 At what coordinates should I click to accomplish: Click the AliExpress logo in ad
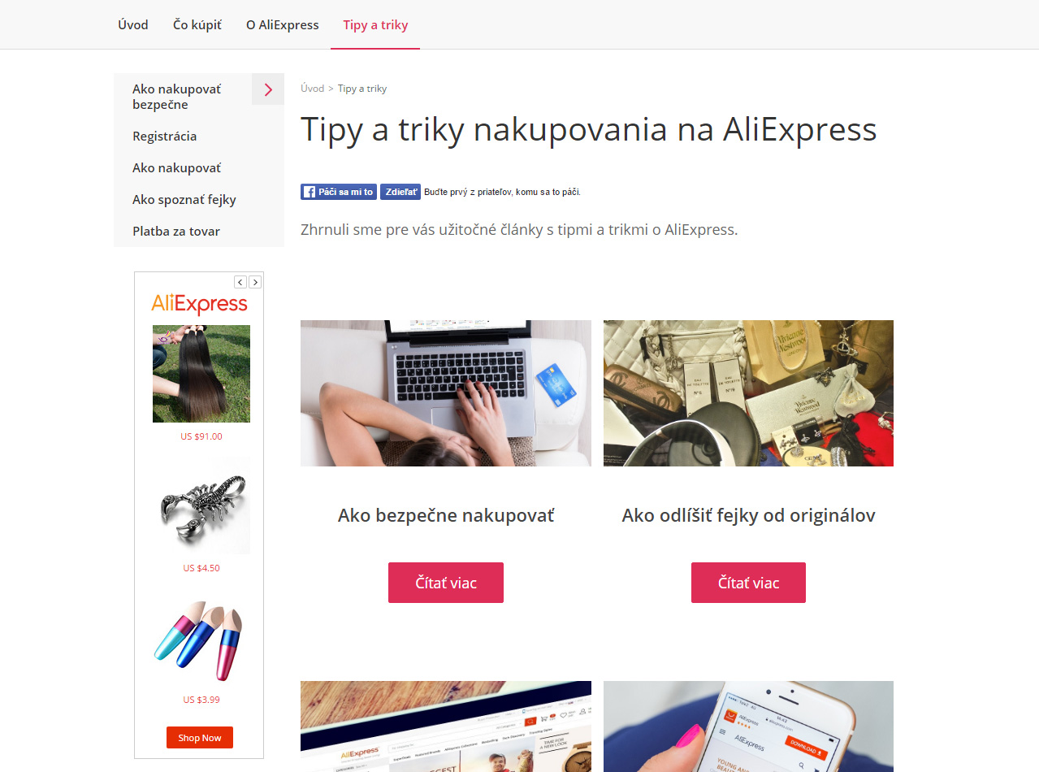tap(199, 305)
